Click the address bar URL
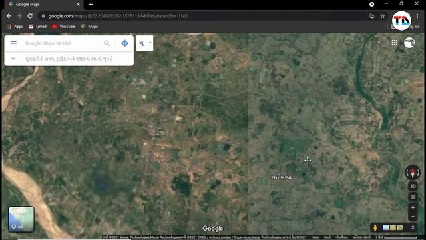 coord(118,16)
